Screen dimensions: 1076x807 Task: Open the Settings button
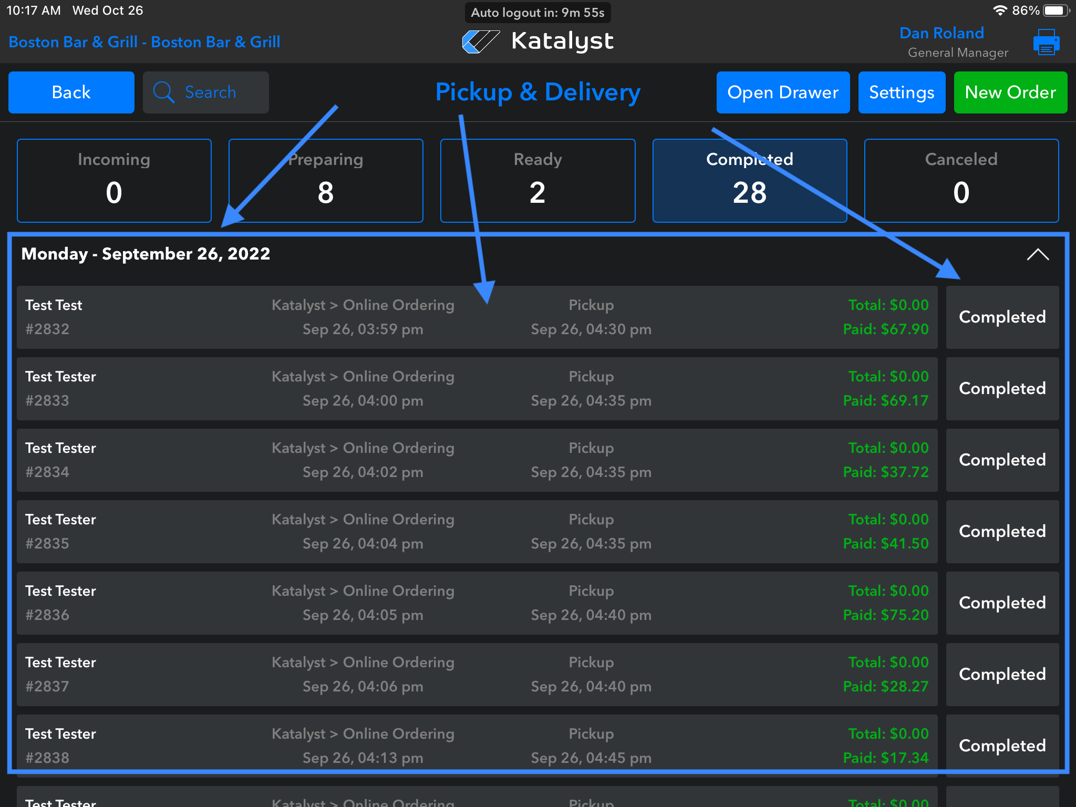click(x=902, y=92)
